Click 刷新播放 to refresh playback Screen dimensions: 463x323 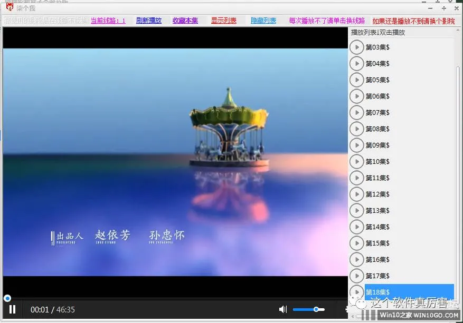pyautogui.click(x=149, y=21)
